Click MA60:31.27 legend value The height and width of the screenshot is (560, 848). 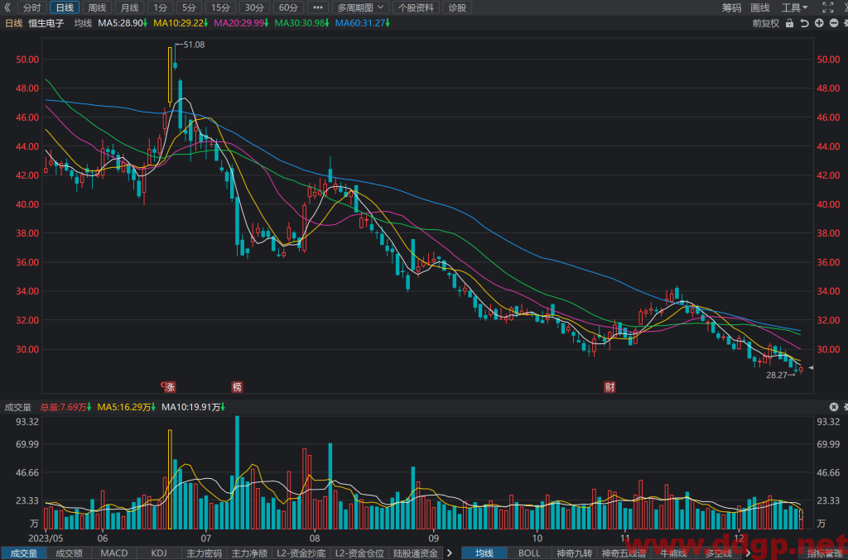pyautogui.click(x=363, y=23)
